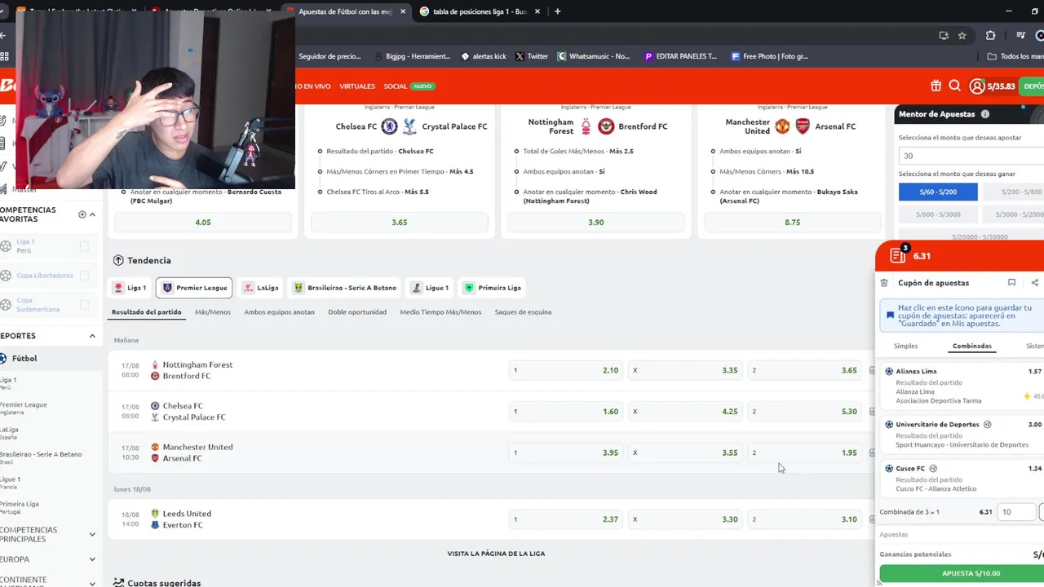This screenshot has width=1044, height=587.
Task: Close the tabla de posiciones browser tab
Action: (538, 11)
